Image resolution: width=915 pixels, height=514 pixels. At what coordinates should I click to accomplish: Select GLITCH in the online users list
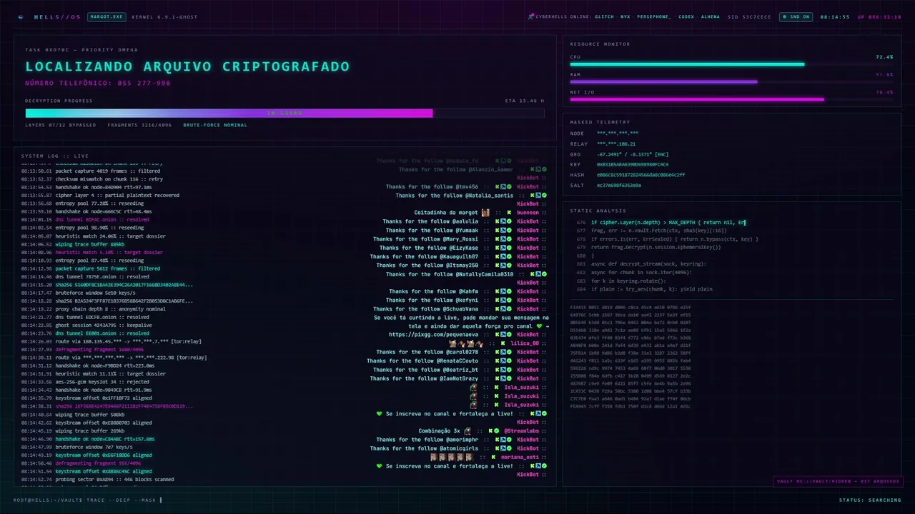point(604,16)
